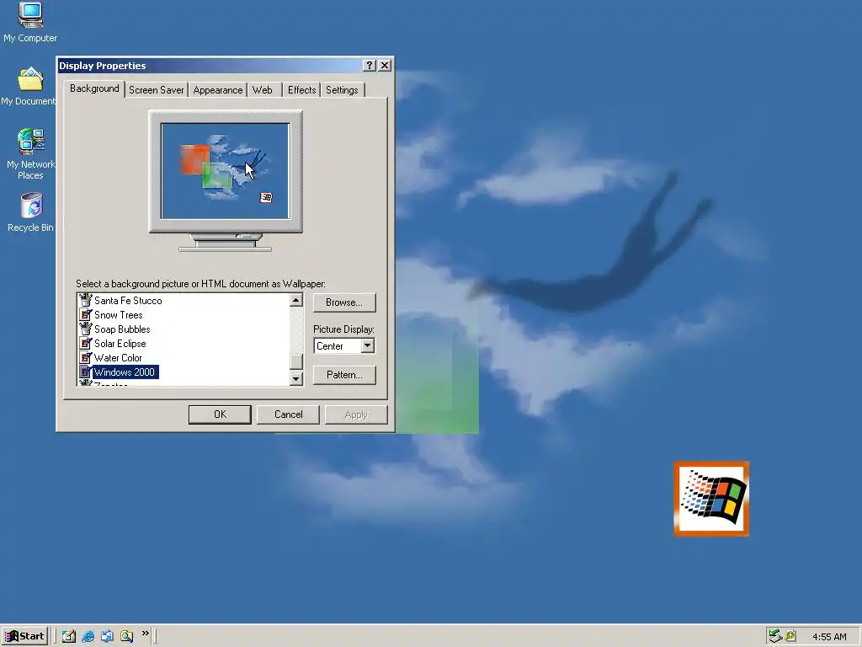Select the My Documents desktop icon

pyautogui.click(x=29, y=87)
